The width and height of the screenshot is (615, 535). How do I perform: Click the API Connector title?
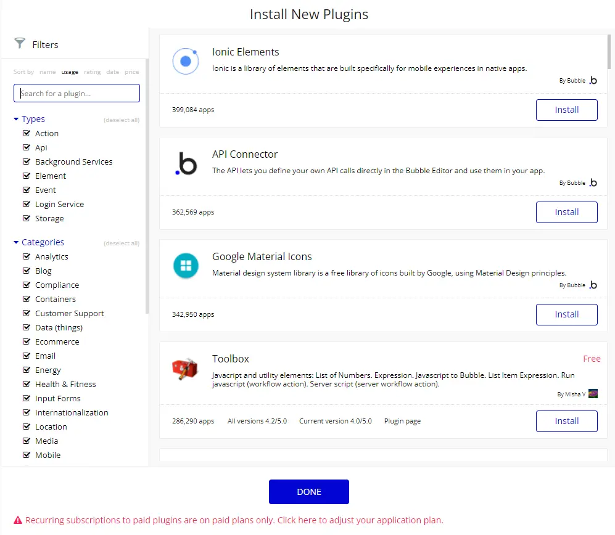[245, 154]
